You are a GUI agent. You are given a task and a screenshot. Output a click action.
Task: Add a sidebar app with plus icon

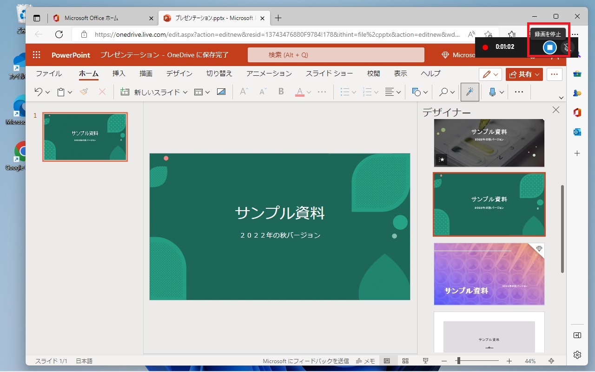(x=577, y=153)
